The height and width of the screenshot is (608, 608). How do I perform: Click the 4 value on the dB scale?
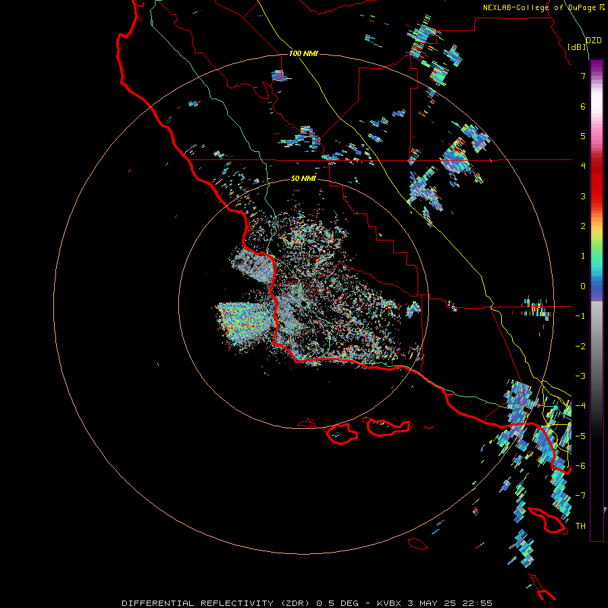[583, 166]
